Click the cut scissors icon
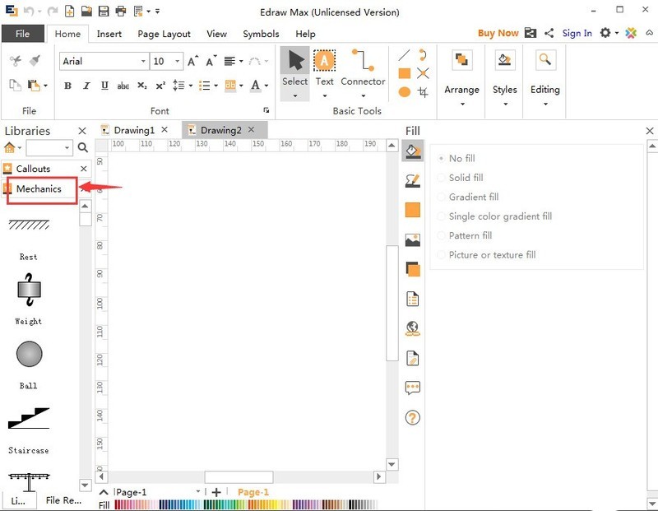Viewport: 658px width, 511px height. tap(16, 61)
